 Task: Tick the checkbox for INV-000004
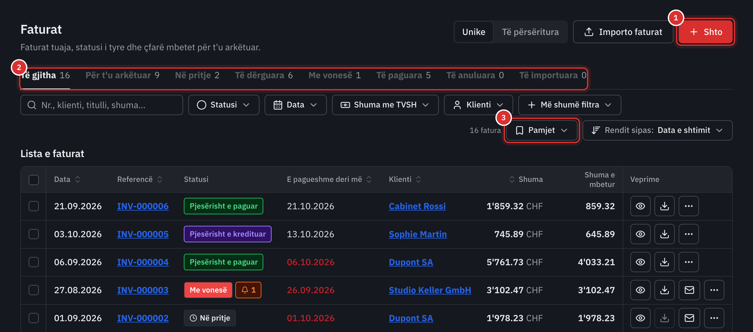[34, 262]
